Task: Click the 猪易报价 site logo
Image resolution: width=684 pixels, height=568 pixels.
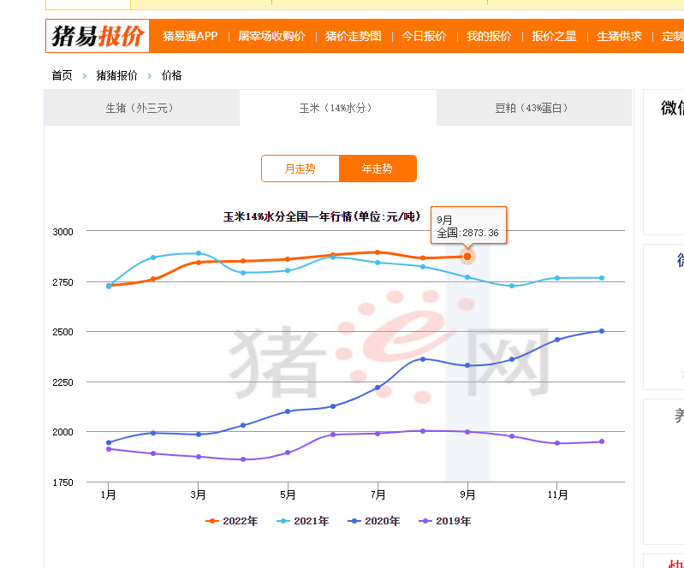Action: coord(98,36)
